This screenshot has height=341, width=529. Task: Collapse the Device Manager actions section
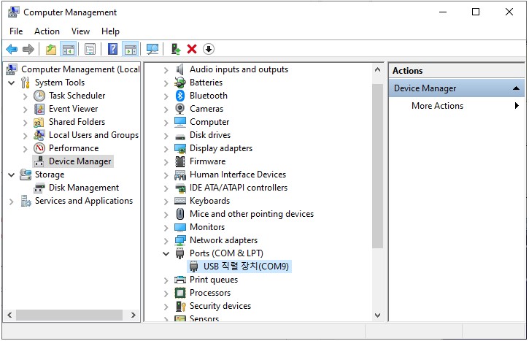[x=517, y=88]
